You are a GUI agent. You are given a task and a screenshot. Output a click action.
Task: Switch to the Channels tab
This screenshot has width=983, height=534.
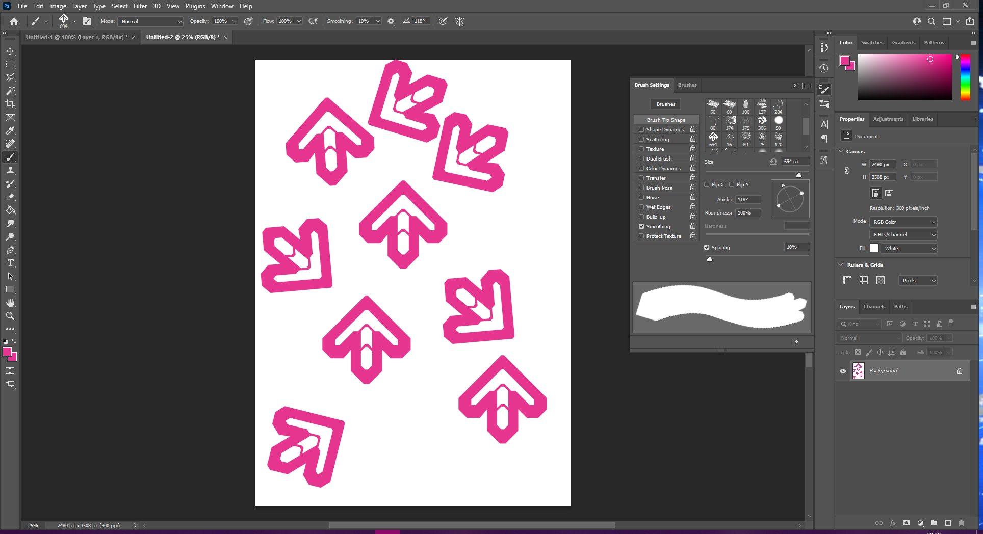[874, 307]
